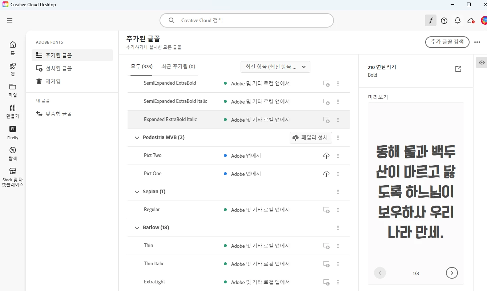Toggle the preview panel eye icon
The image size is (487, 291).
tap(482, 62)
